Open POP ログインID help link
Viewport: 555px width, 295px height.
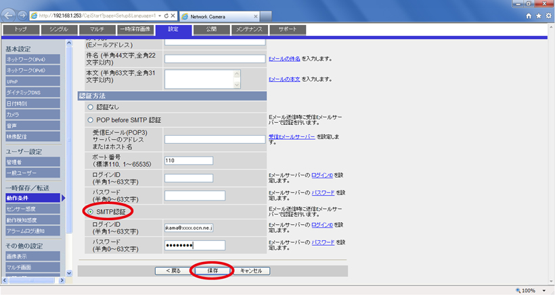[x=322, y=175]
